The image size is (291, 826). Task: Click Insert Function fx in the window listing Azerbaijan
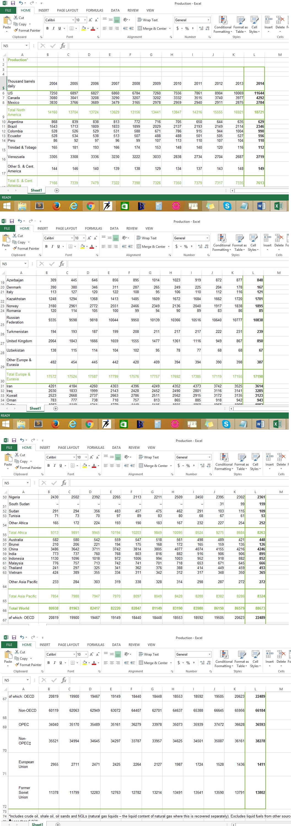coord(62,263)
